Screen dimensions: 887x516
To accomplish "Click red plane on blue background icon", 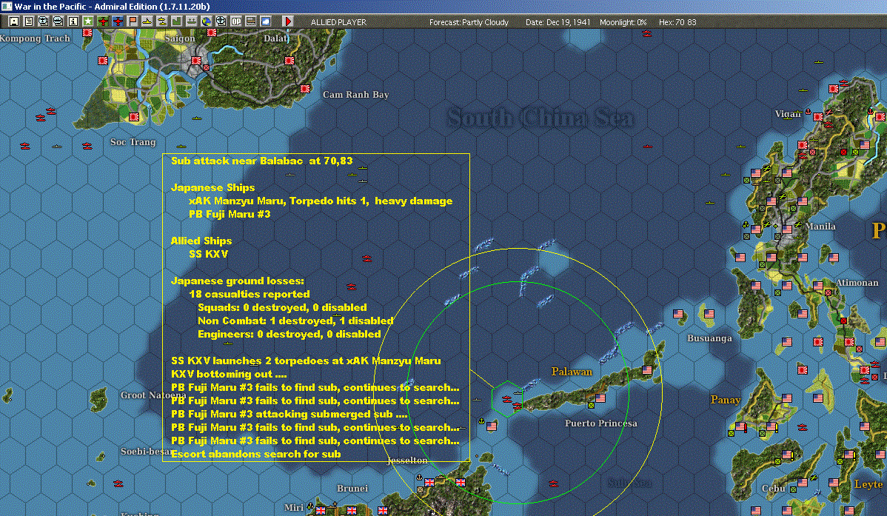I will click(x=118, y=21).
